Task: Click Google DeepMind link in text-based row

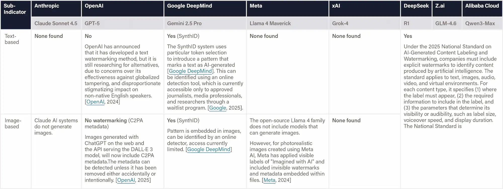Action: pyautogui.click(x=190, y=71)
